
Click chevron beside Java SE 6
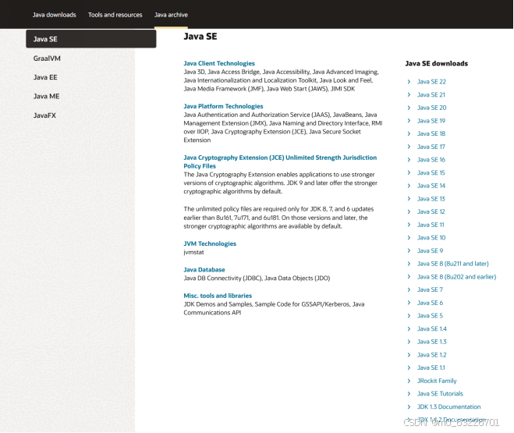tap(409, 303)
